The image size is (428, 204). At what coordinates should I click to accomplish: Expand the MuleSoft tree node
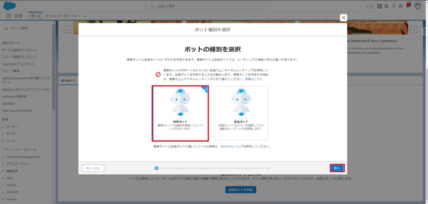[3, 192]
